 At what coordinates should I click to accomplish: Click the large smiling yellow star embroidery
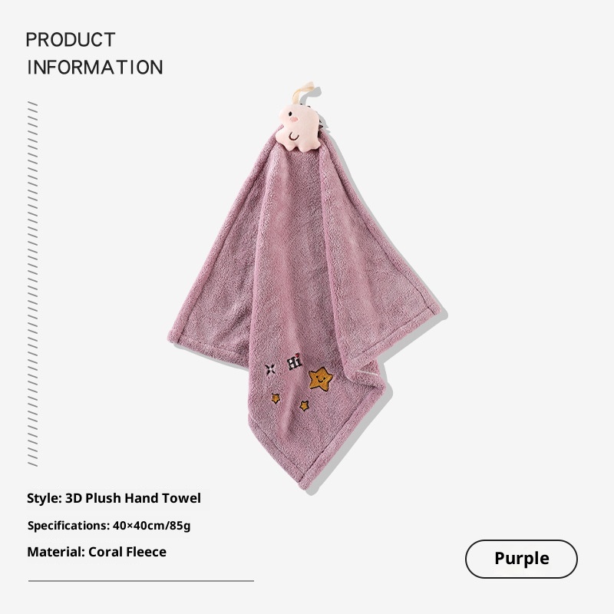pyautogui.click(x=320, y=378)
